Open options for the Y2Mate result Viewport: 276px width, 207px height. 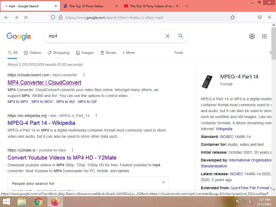[72, 150]
